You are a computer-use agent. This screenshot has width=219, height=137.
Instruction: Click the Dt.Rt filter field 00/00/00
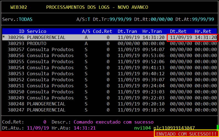[161, 19]
